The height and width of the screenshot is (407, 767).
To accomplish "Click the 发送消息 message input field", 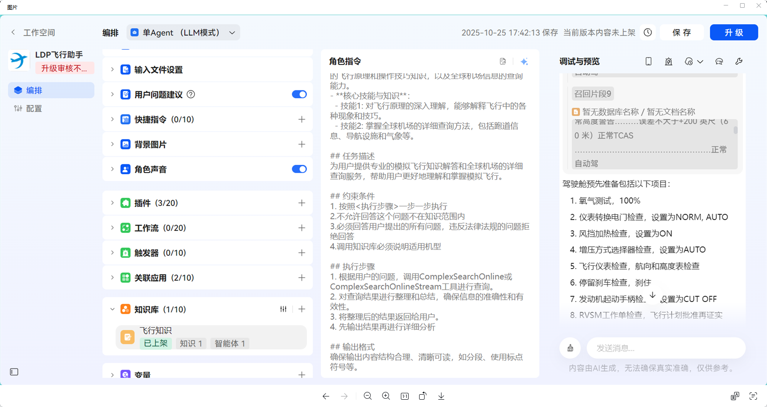I will (x=666, y=348).
